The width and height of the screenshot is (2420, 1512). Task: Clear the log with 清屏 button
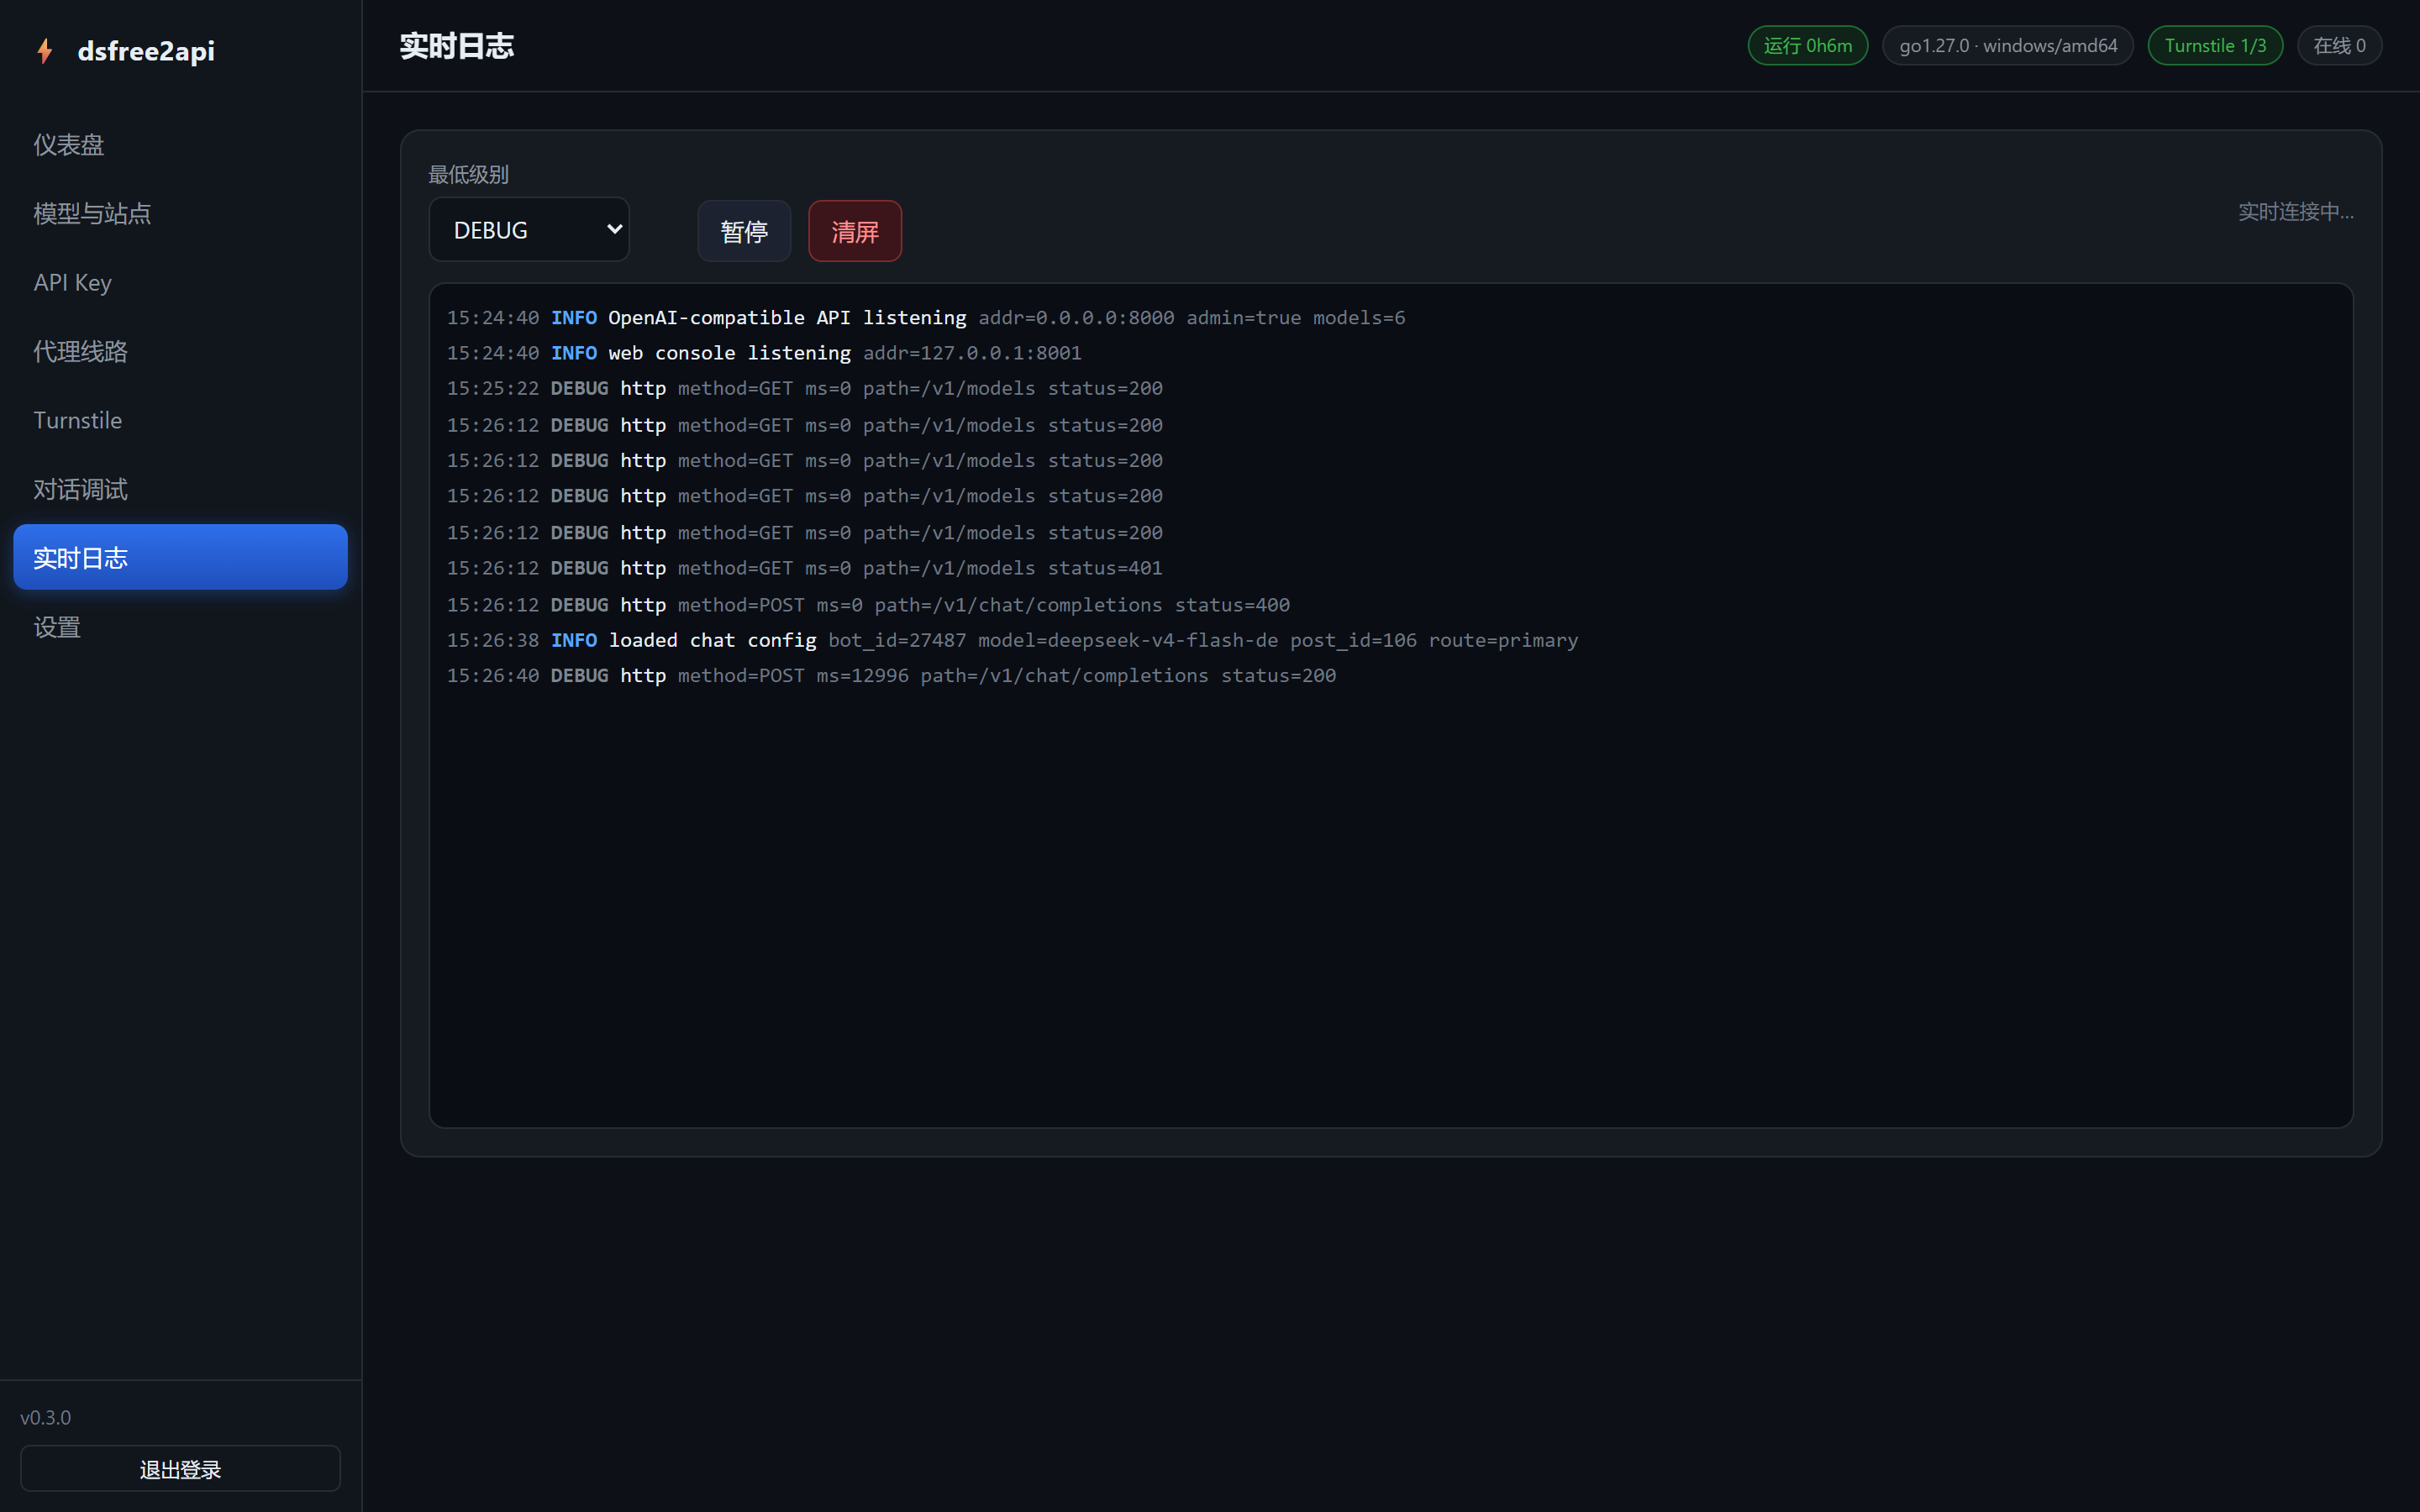(855, 231)
